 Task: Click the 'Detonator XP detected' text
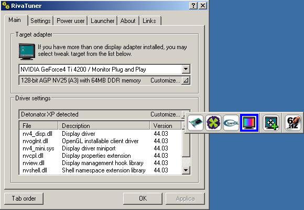(50, 114)
